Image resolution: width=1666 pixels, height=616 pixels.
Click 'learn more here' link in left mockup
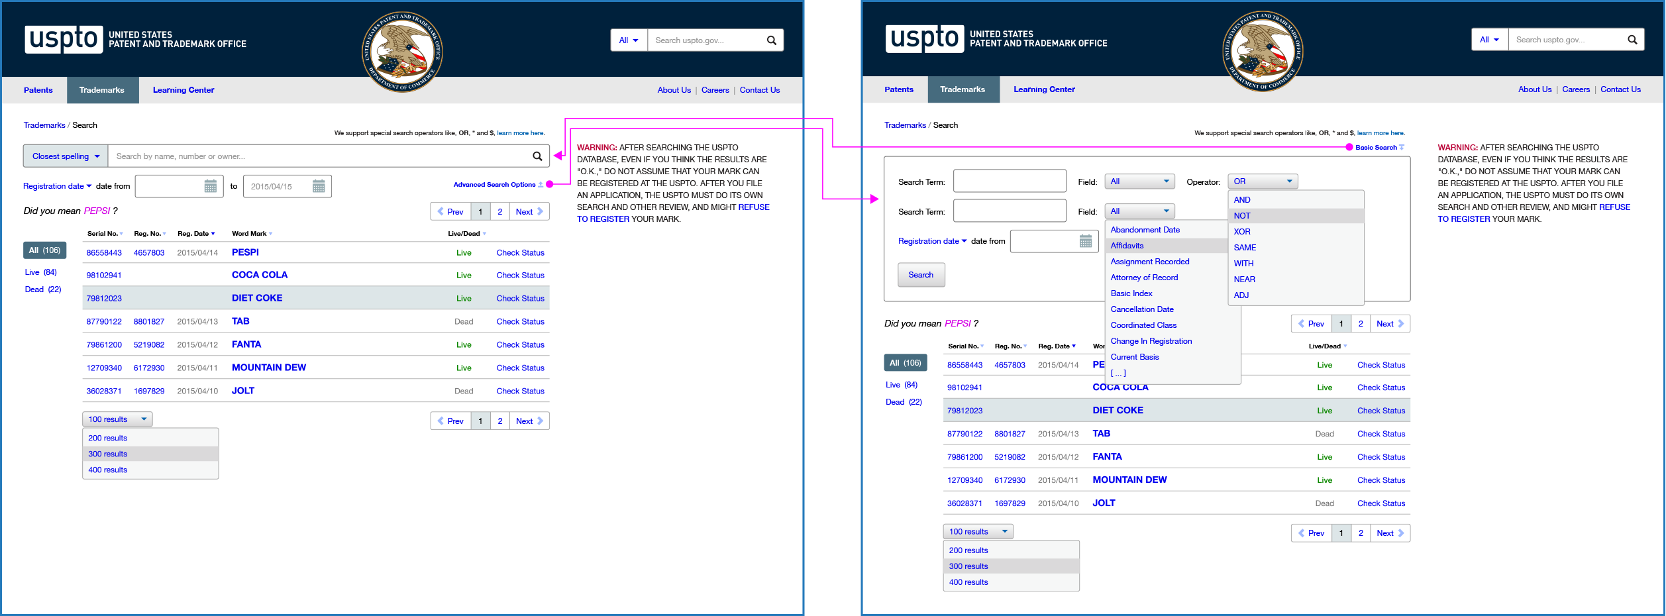[521, 133]
